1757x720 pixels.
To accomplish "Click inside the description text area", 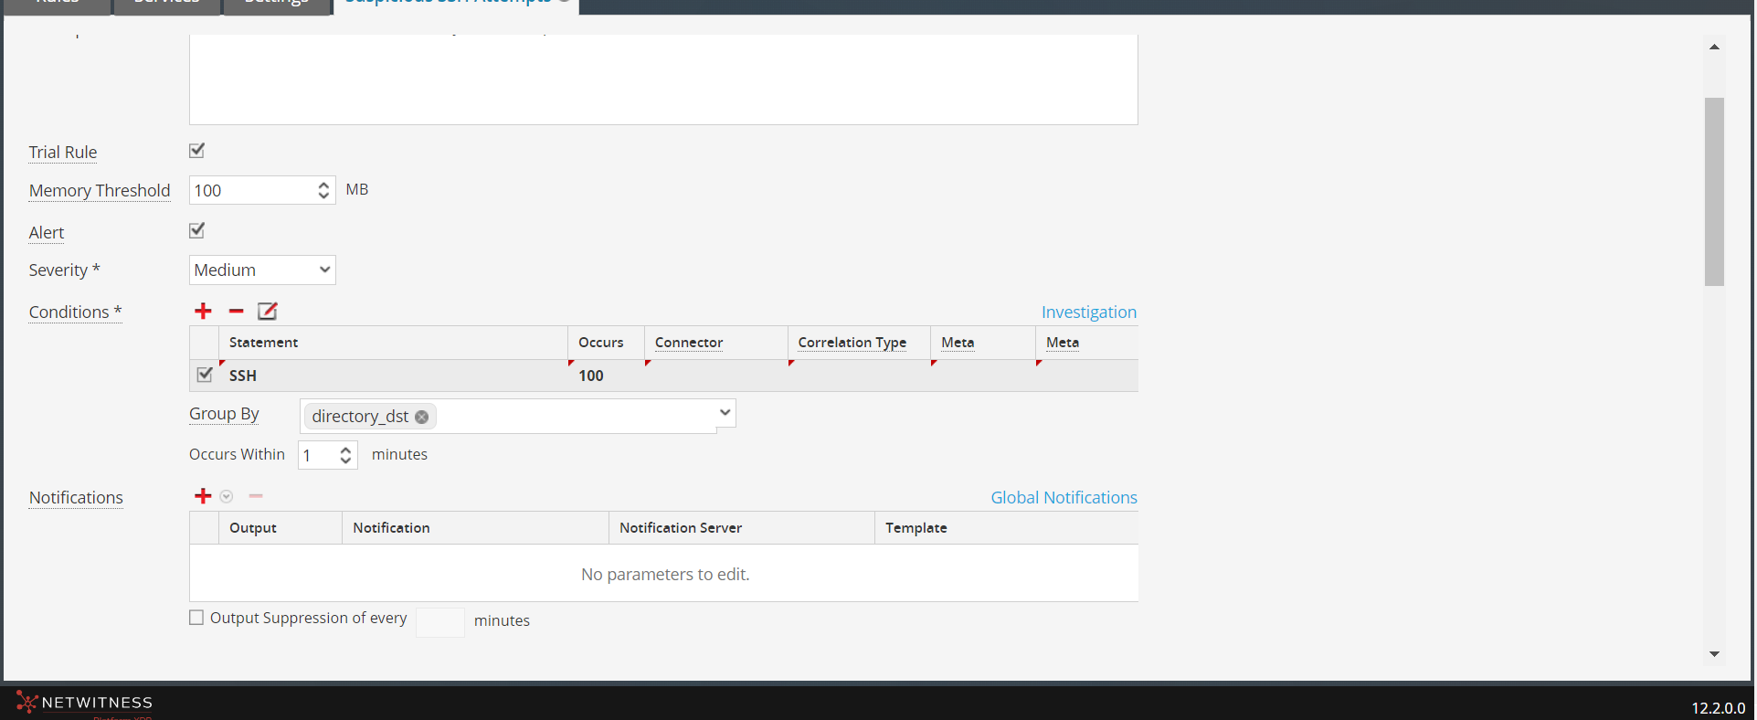I will 663,79.
